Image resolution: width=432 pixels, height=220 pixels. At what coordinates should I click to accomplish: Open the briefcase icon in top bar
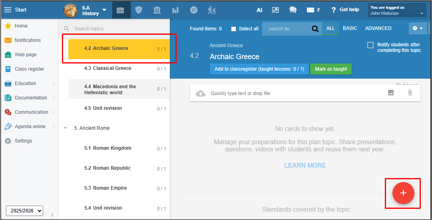[x=120, y=10]
